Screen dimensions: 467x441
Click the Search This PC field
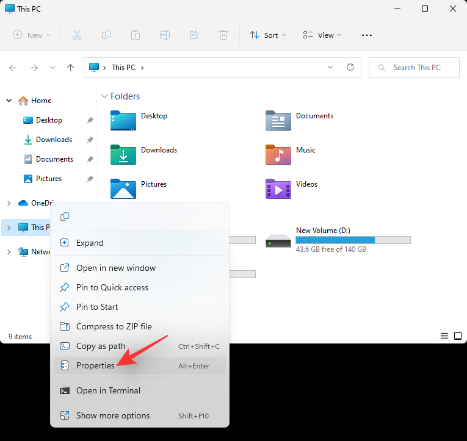pos(415,68)
